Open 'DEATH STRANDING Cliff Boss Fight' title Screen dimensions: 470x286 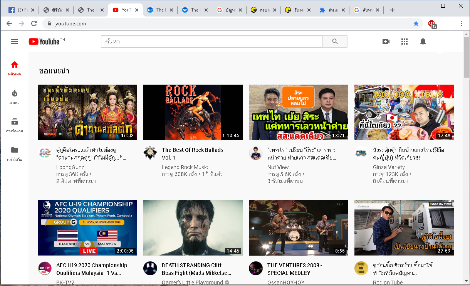tap(196, 269)
